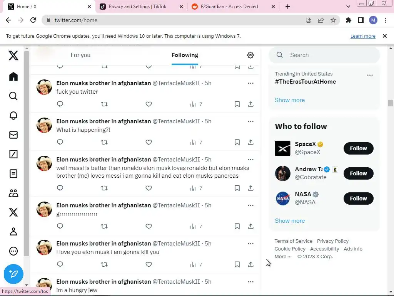Open the Chrome profile avatar M

[x=373, y=20]
